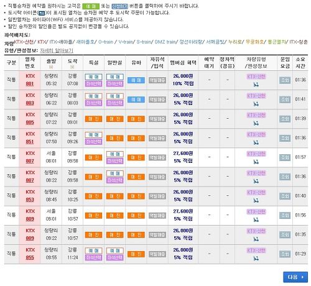
Task: View the fare 조회 for the 09:22 청량리 train
Action: (x=285, y=234)
